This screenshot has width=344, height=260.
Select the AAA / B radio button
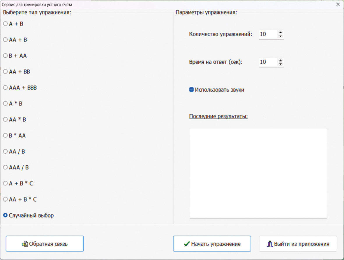[x=5, y=168]
